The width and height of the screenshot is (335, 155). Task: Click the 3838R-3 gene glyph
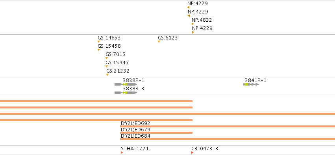pyautogui.click(x=126, y=93)
